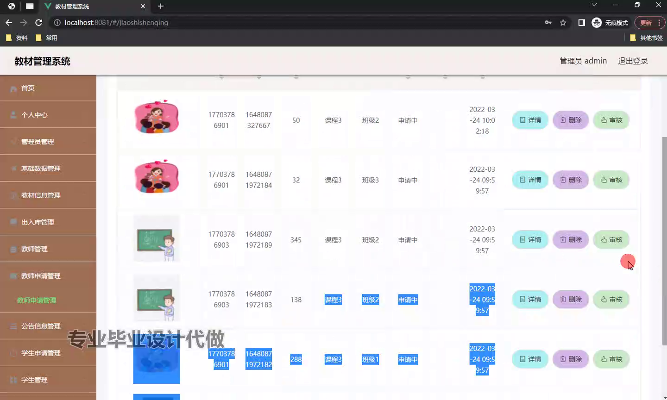Click the address bar URL

click(116, 22)
